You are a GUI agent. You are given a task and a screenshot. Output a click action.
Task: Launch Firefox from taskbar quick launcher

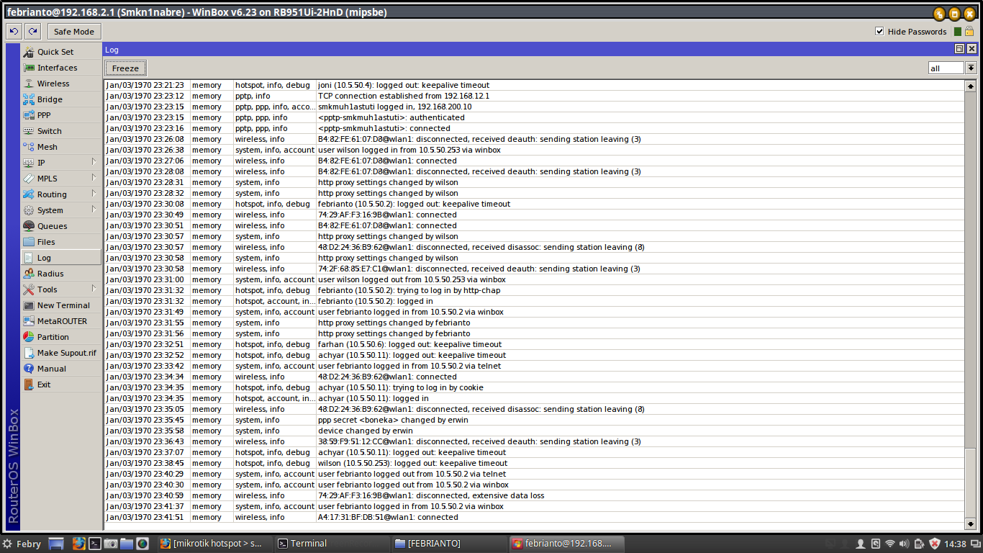pos(78,544)
